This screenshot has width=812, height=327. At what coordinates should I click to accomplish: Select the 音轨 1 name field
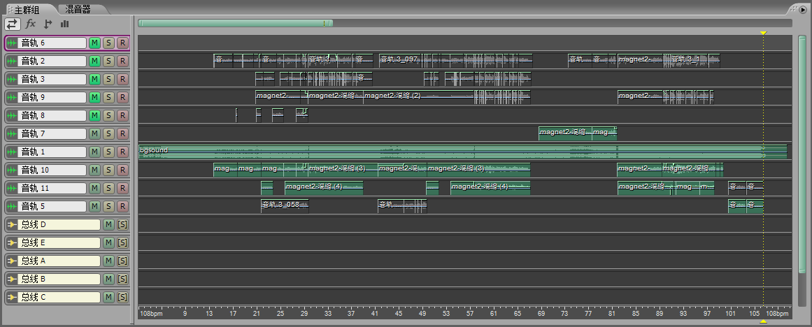tap(52, 152)
